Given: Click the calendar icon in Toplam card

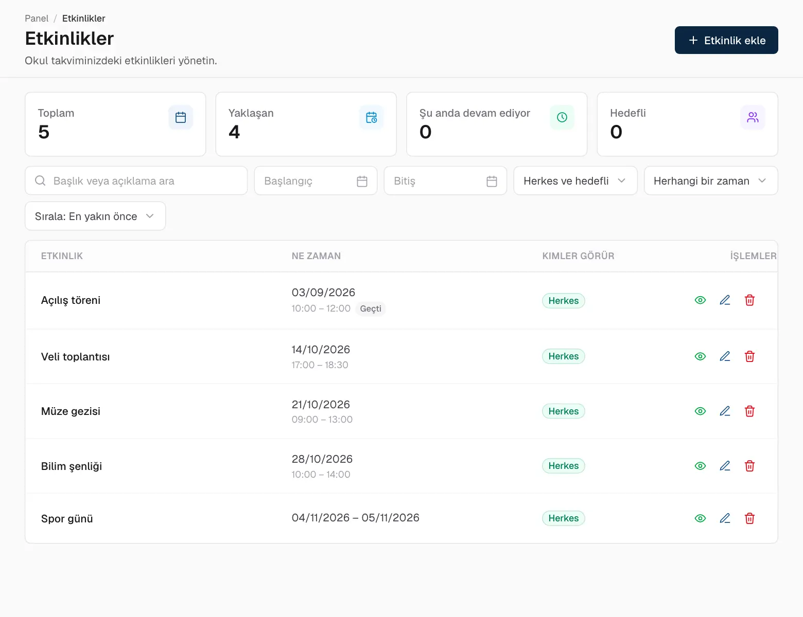Looking at the screenshot, I should (181, 117).
